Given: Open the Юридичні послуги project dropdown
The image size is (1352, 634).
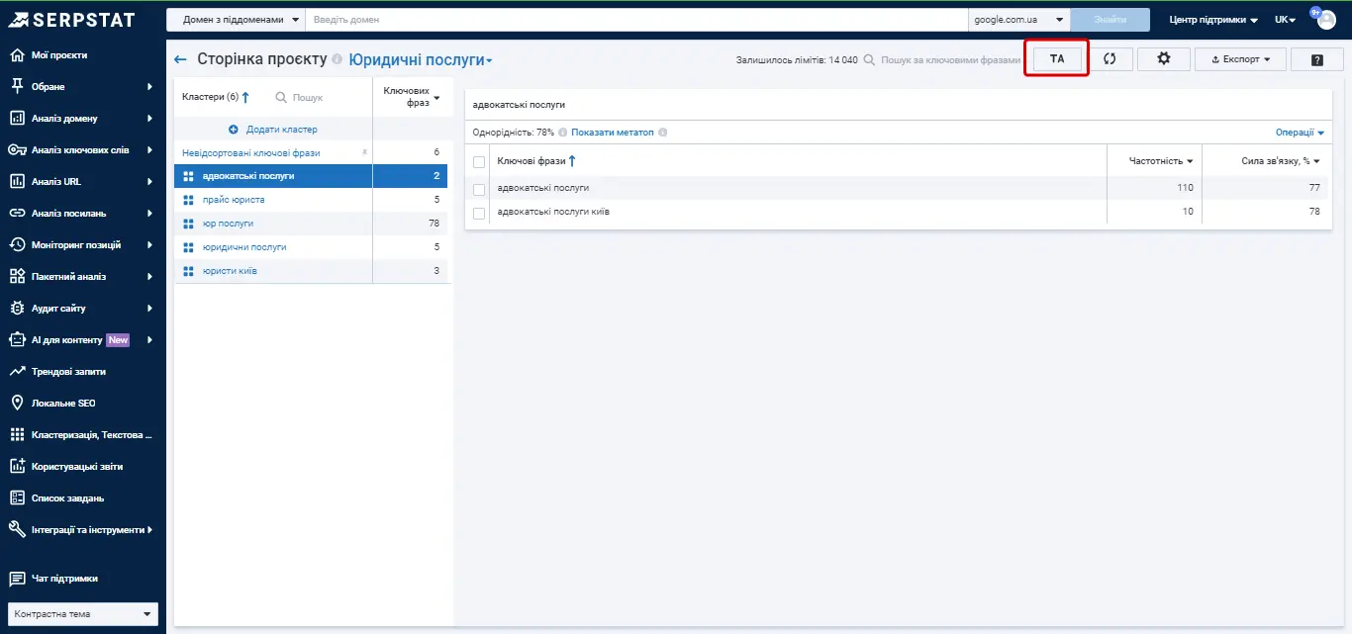Looking at the screenshot, I should [421, 59].
